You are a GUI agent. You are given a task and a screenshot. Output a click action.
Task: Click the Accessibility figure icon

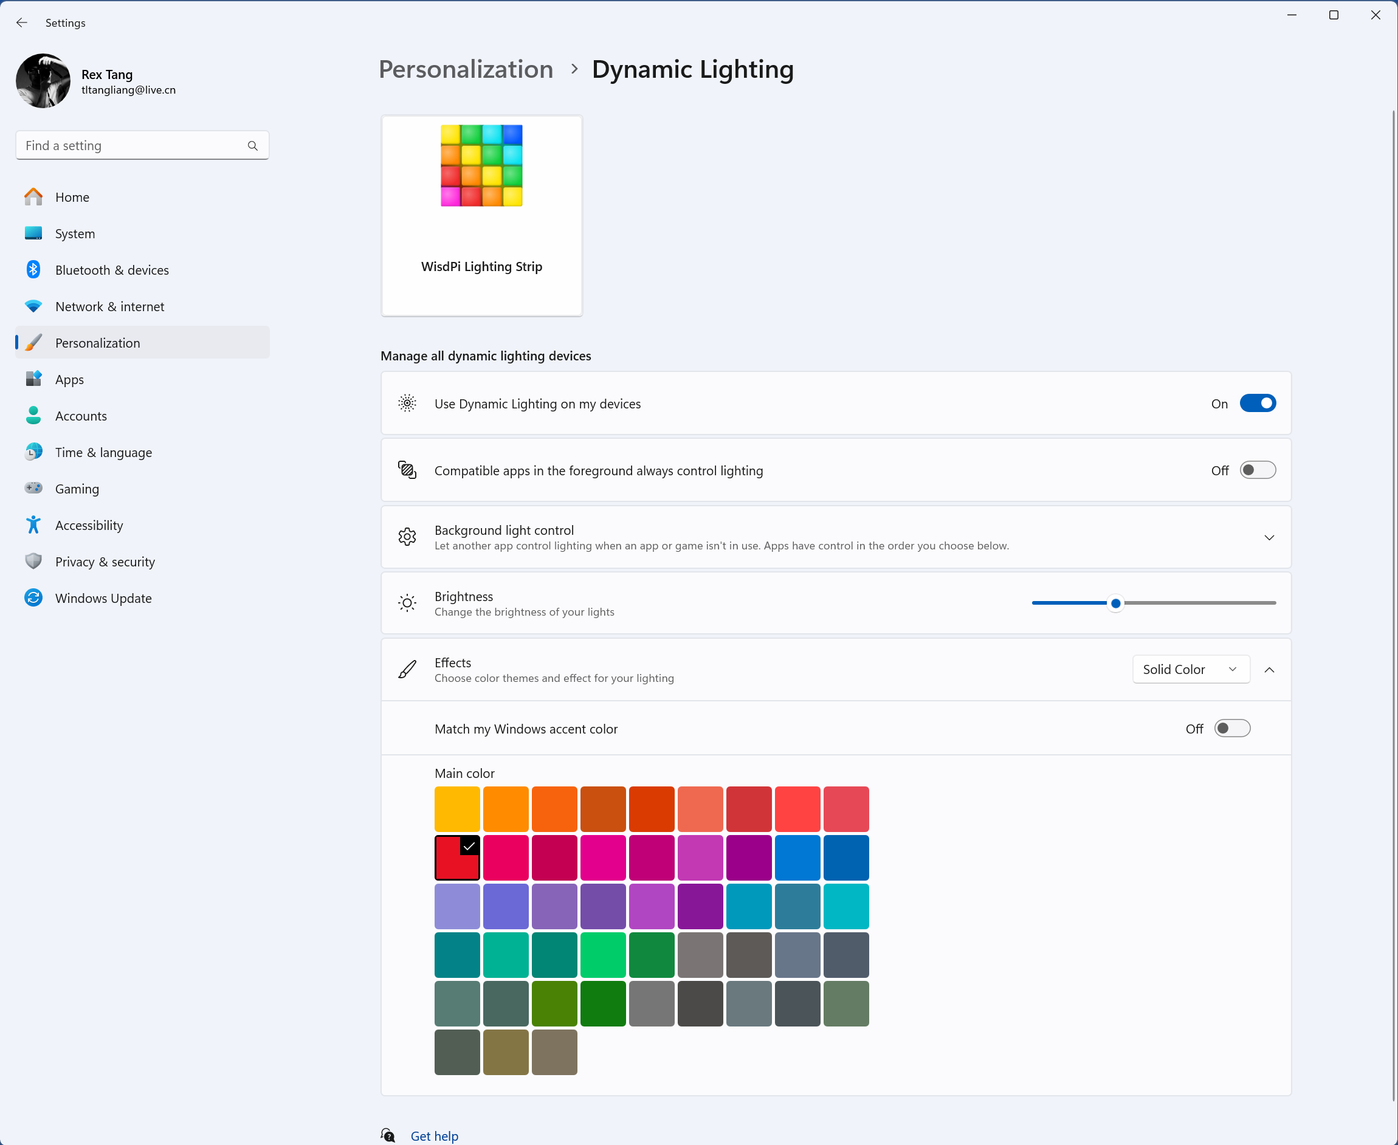(x=33, y=525)
